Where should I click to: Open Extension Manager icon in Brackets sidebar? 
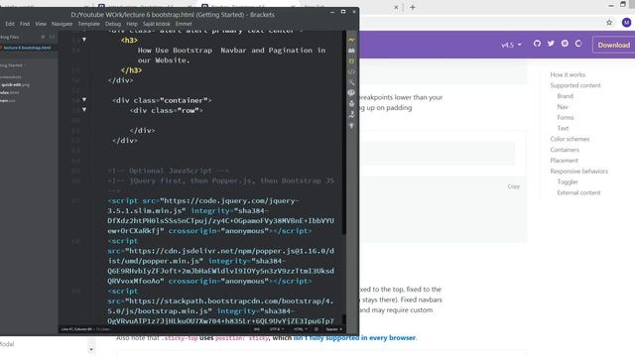click(351, 51)
